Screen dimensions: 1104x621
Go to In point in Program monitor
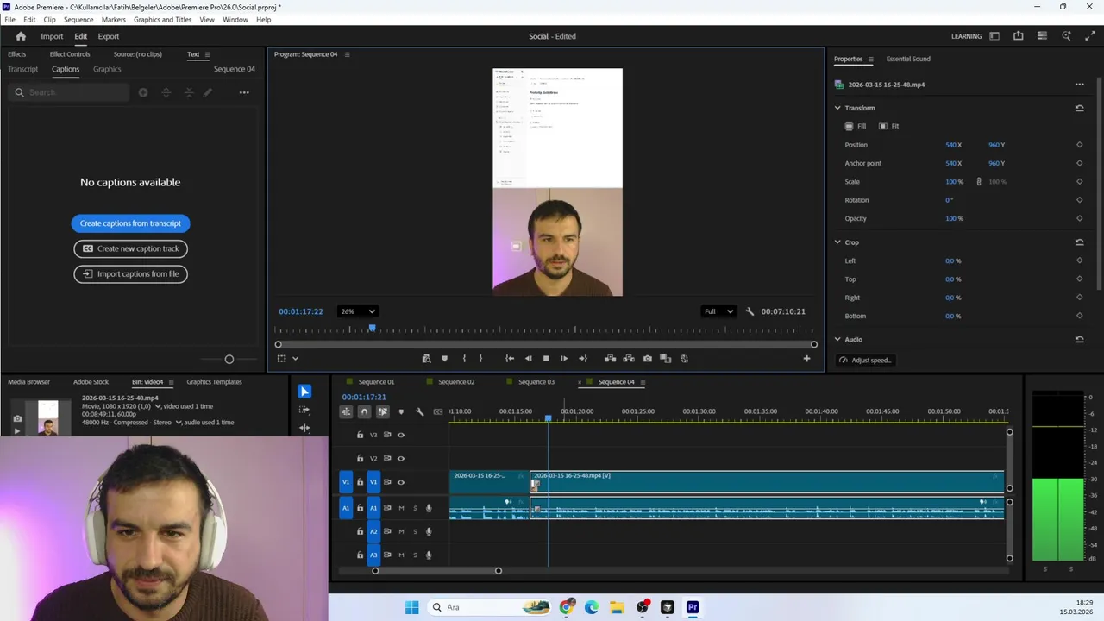click(x=510, y=359)
